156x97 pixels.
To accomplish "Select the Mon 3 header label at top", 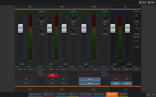I will coord(62,7).
